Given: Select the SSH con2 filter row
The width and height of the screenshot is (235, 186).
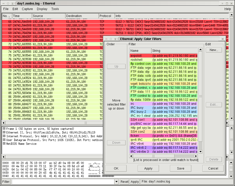Looking at the screenshot, I should pos(164,132).
